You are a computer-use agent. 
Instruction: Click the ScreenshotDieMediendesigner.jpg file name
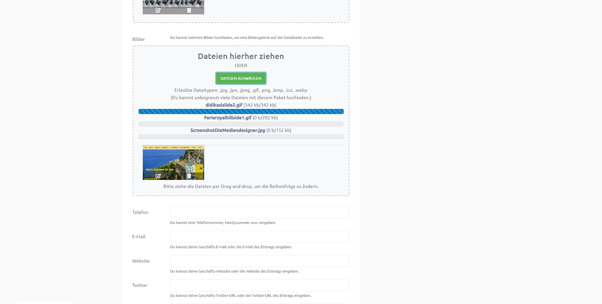point(227,130)
